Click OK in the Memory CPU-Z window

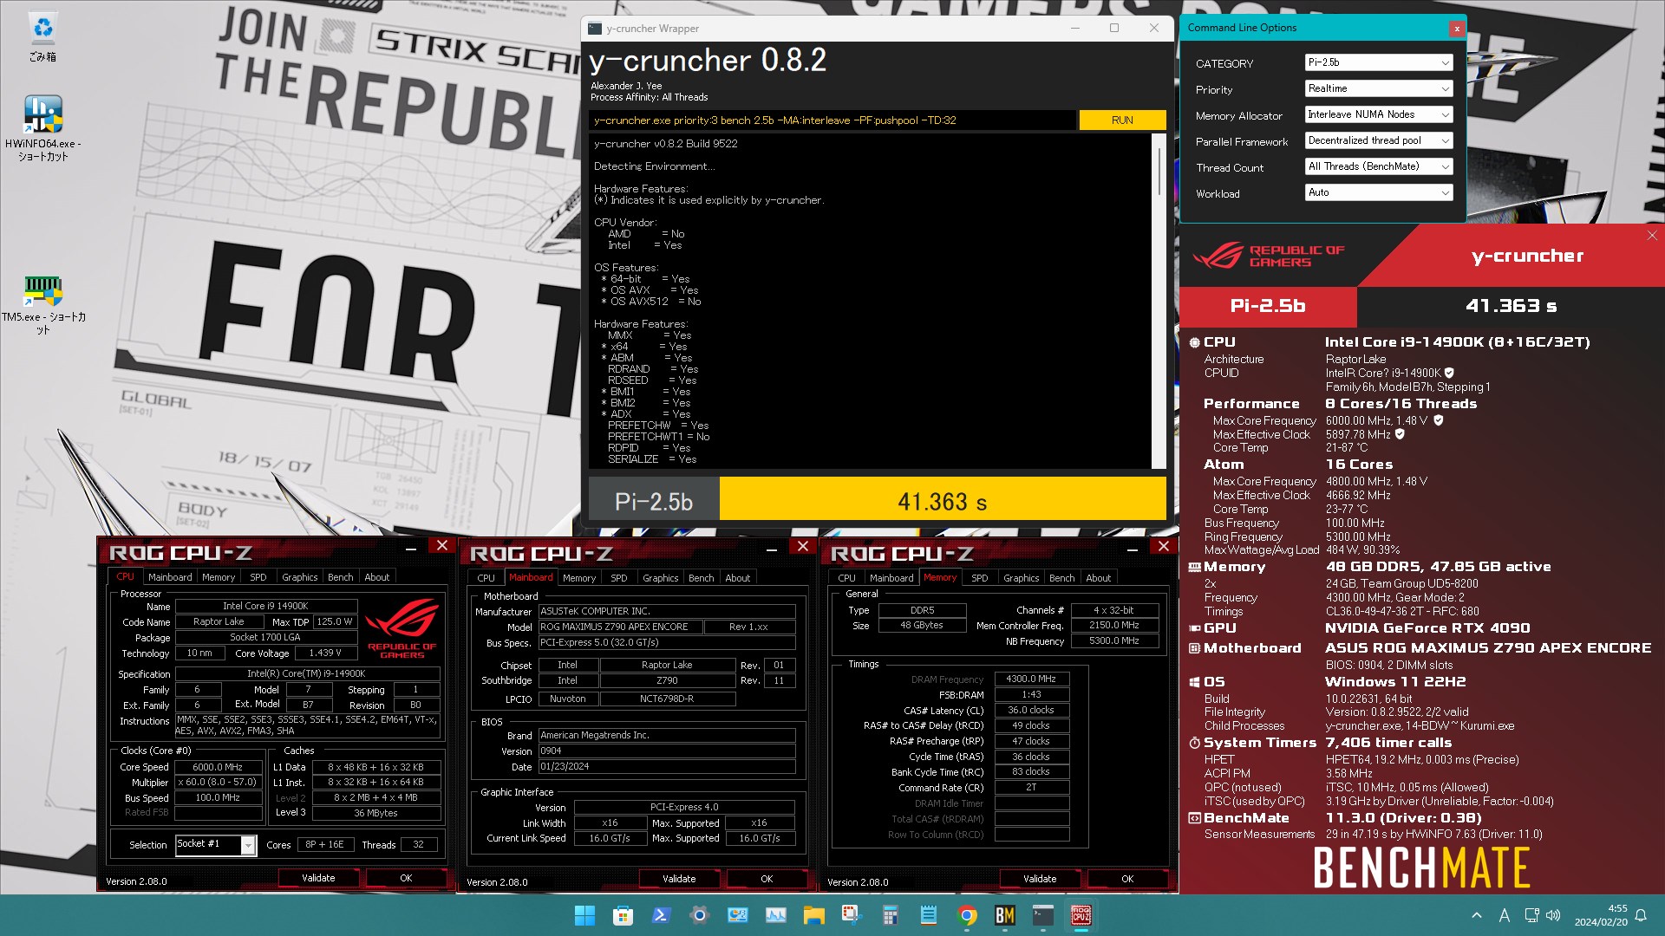click(1127, 879)
